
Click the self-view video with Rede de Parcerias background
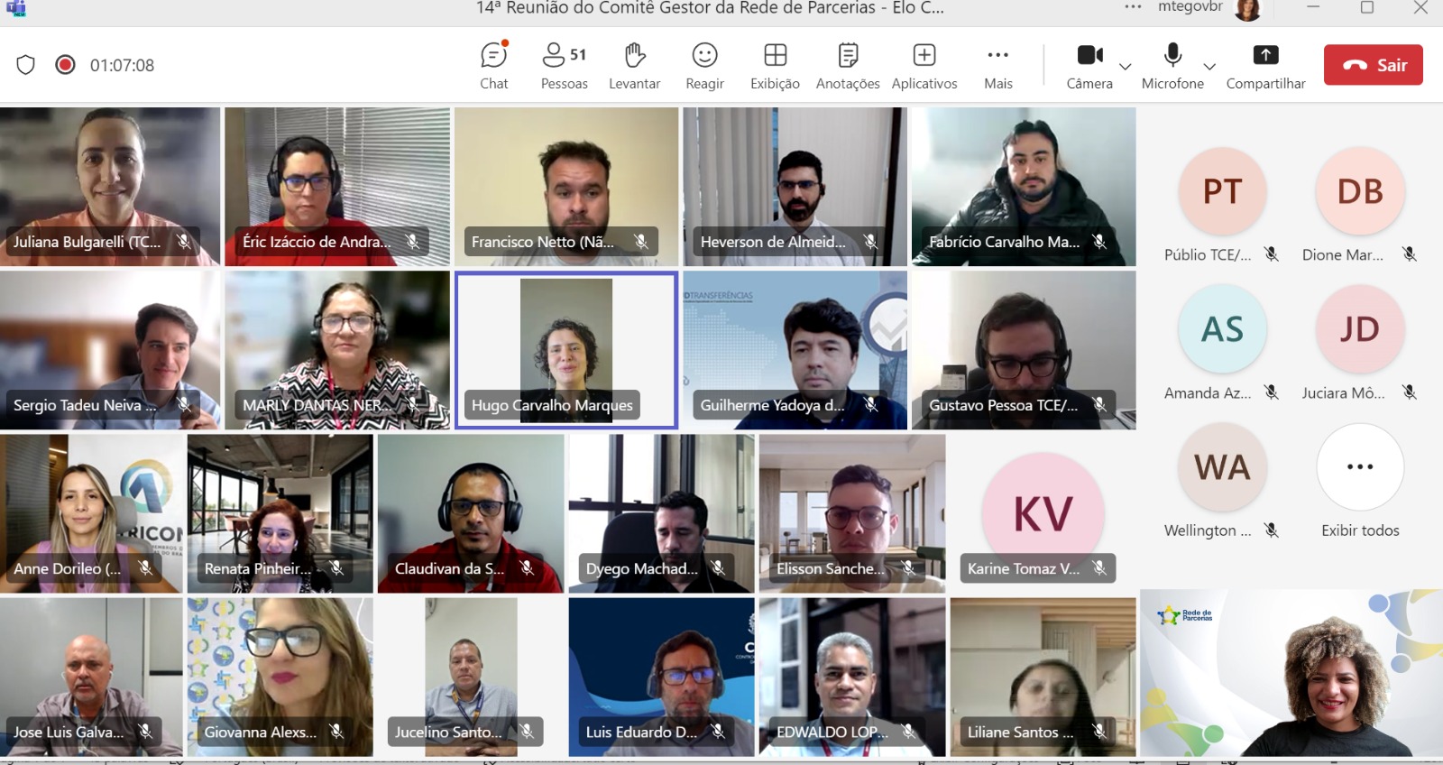[1291, 673]
